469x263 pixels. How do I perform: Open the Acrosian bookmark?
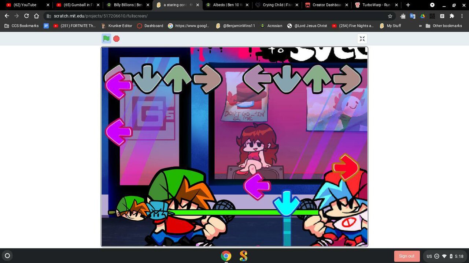271,26
